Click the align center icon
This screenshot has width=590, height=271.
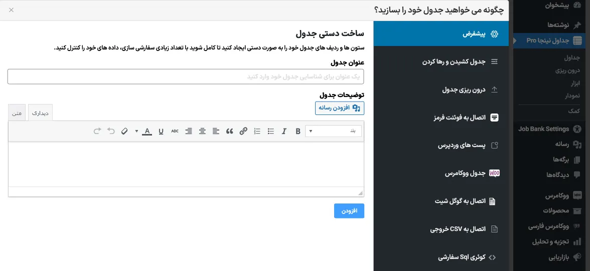click(203, 131)
